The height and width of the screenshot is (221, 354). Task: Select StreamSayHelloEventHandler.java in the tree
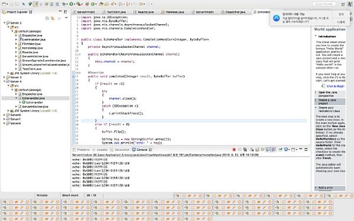[42, 61]
